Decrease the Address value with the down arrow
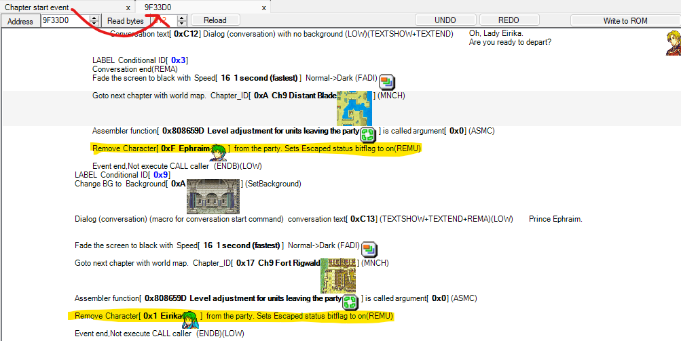681x341 pixels. pos(95,24)
